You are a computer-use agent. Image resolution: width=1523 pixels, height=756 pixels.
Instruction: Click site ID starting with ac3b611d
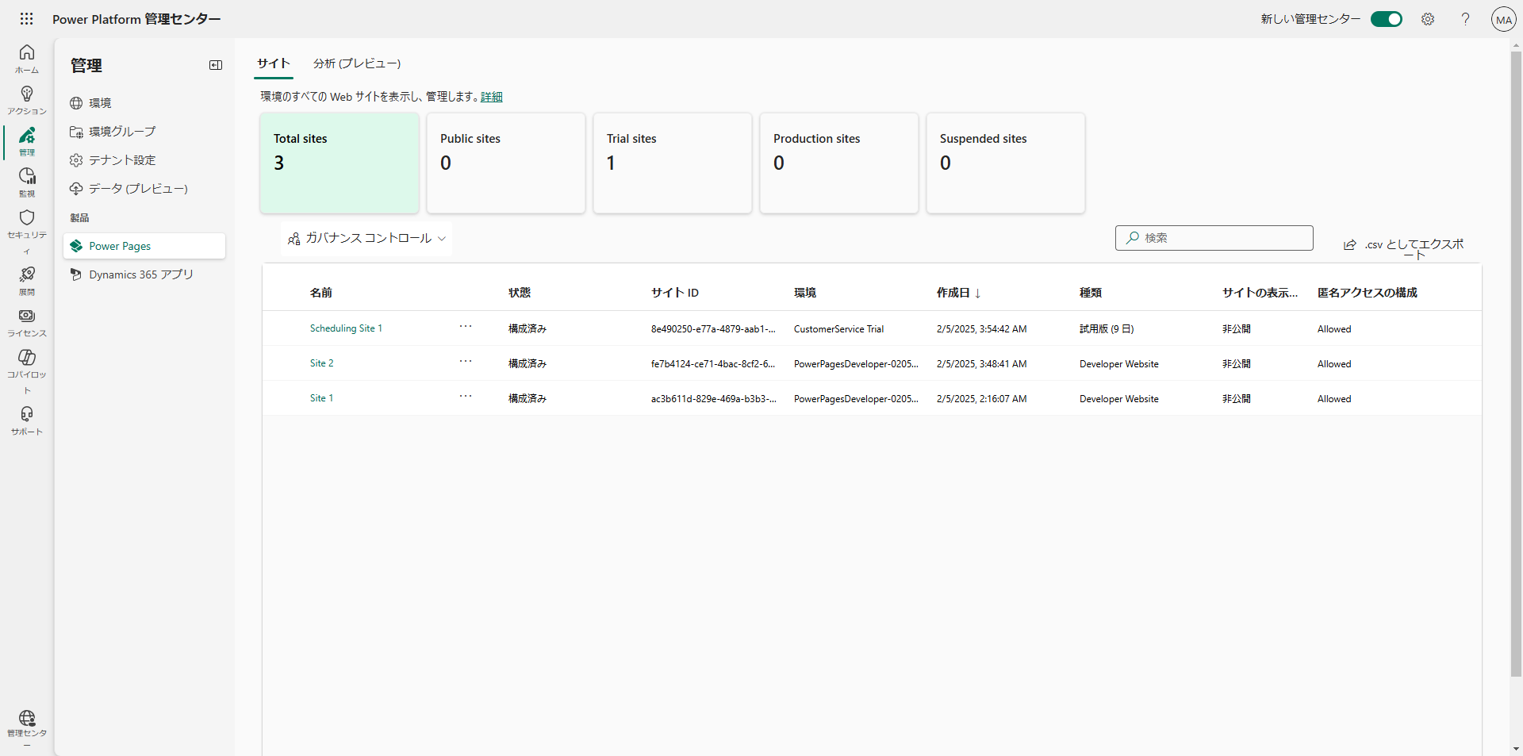point(714,399)
